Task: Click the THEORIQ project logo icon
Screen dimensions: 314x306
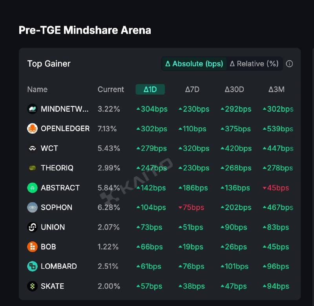Action: pos(32,168)
